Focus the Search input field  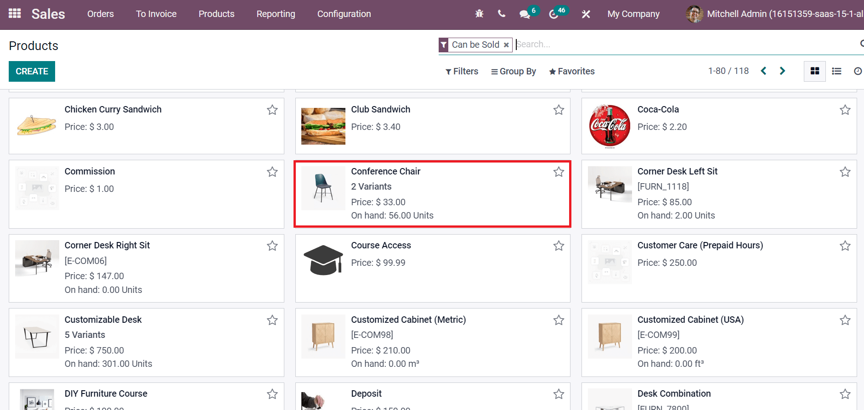[x=684, y=44]
